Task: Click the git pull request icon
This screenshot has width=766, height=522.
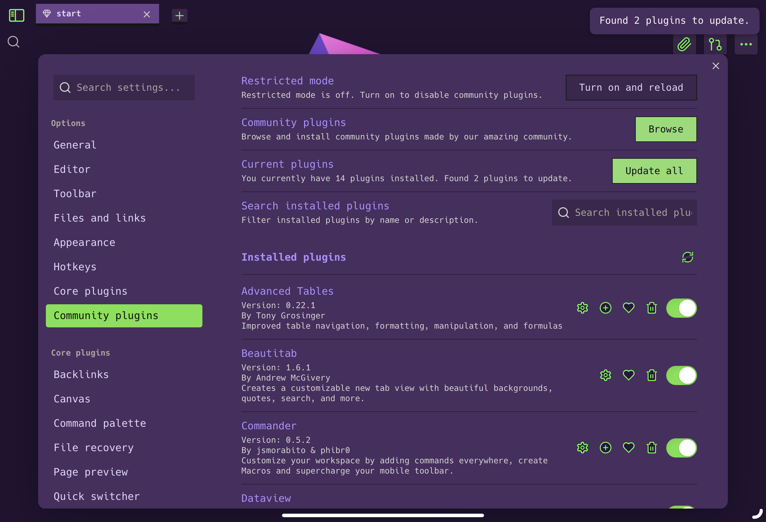Action: click(x=715, y=44)
